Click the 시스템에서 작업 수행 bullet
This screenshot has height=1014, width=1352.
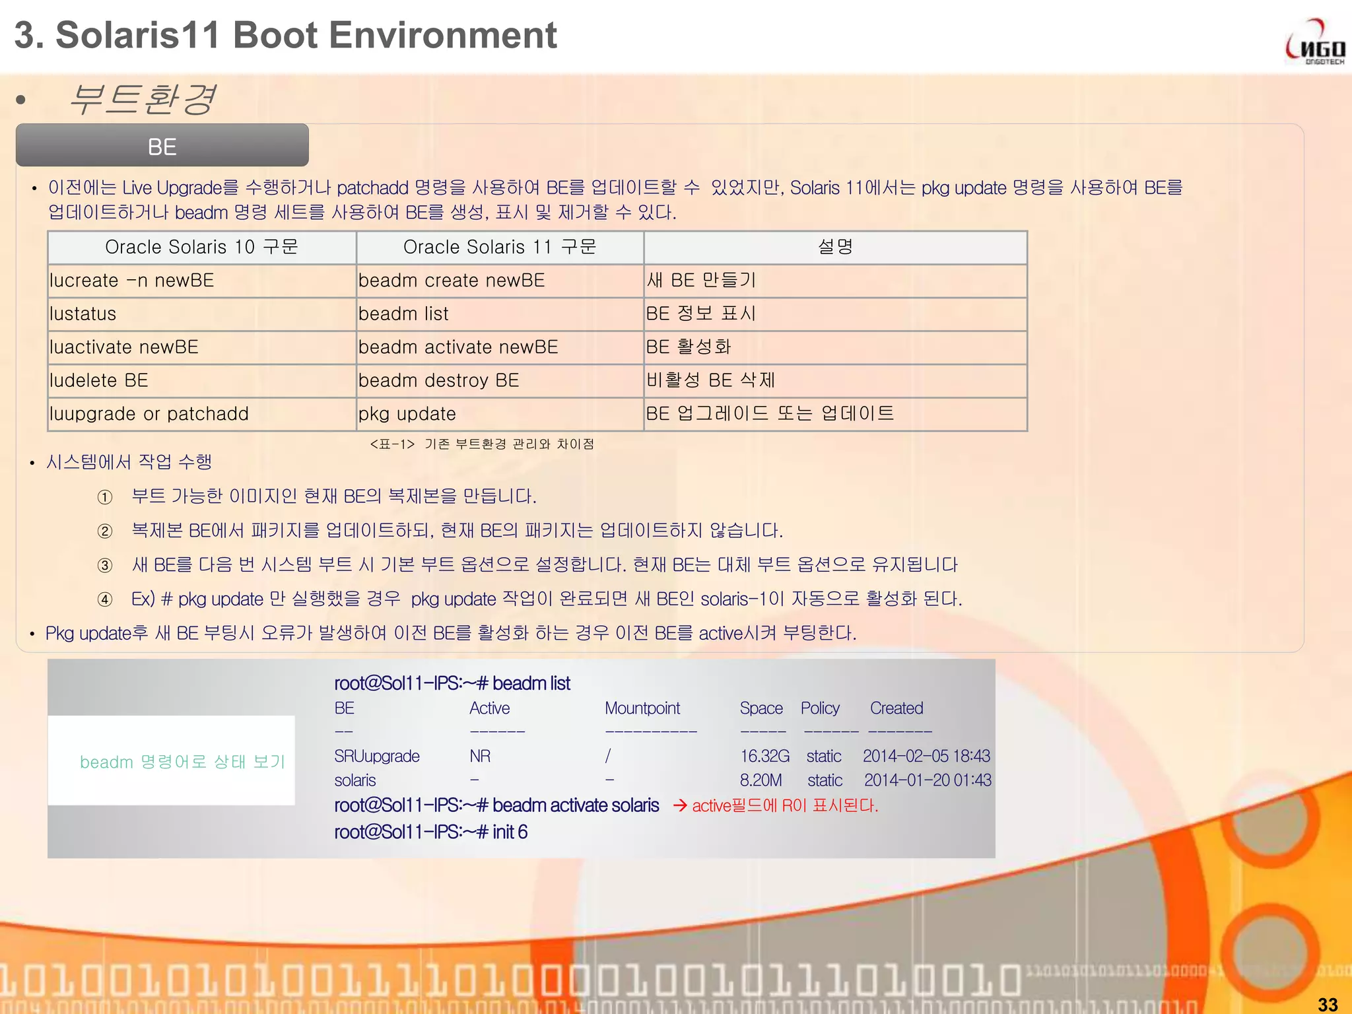129,462
